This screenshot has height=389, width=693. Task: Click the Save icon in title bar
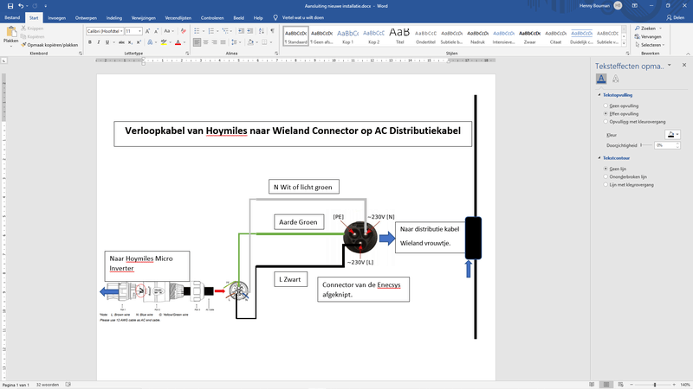[x=10, y=6]
